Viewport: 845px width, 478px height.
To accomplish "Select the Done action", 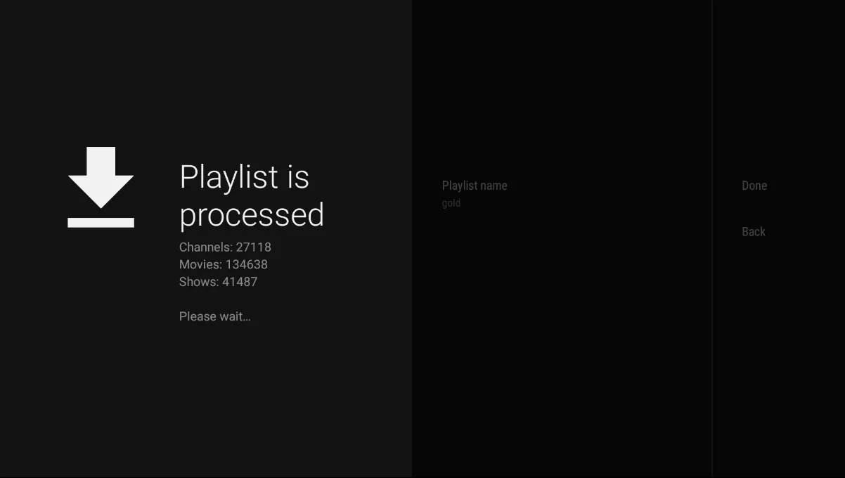I will (754, 186).
